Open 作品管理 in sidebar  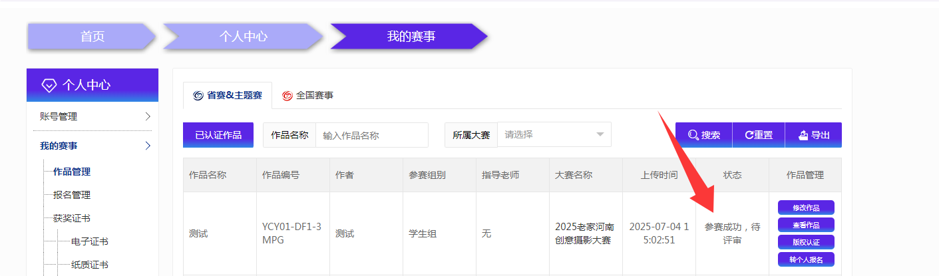click(x=72, y=172)
